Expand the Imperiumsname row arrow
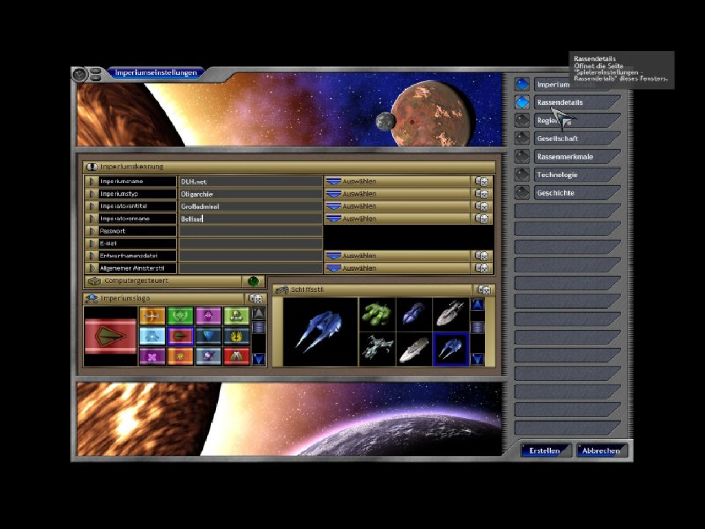 click(91, 181)
